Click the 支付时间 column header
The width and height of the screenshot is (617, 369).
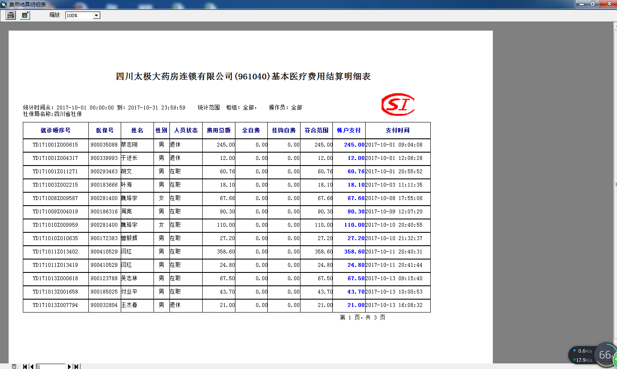(x=398, y=130)
